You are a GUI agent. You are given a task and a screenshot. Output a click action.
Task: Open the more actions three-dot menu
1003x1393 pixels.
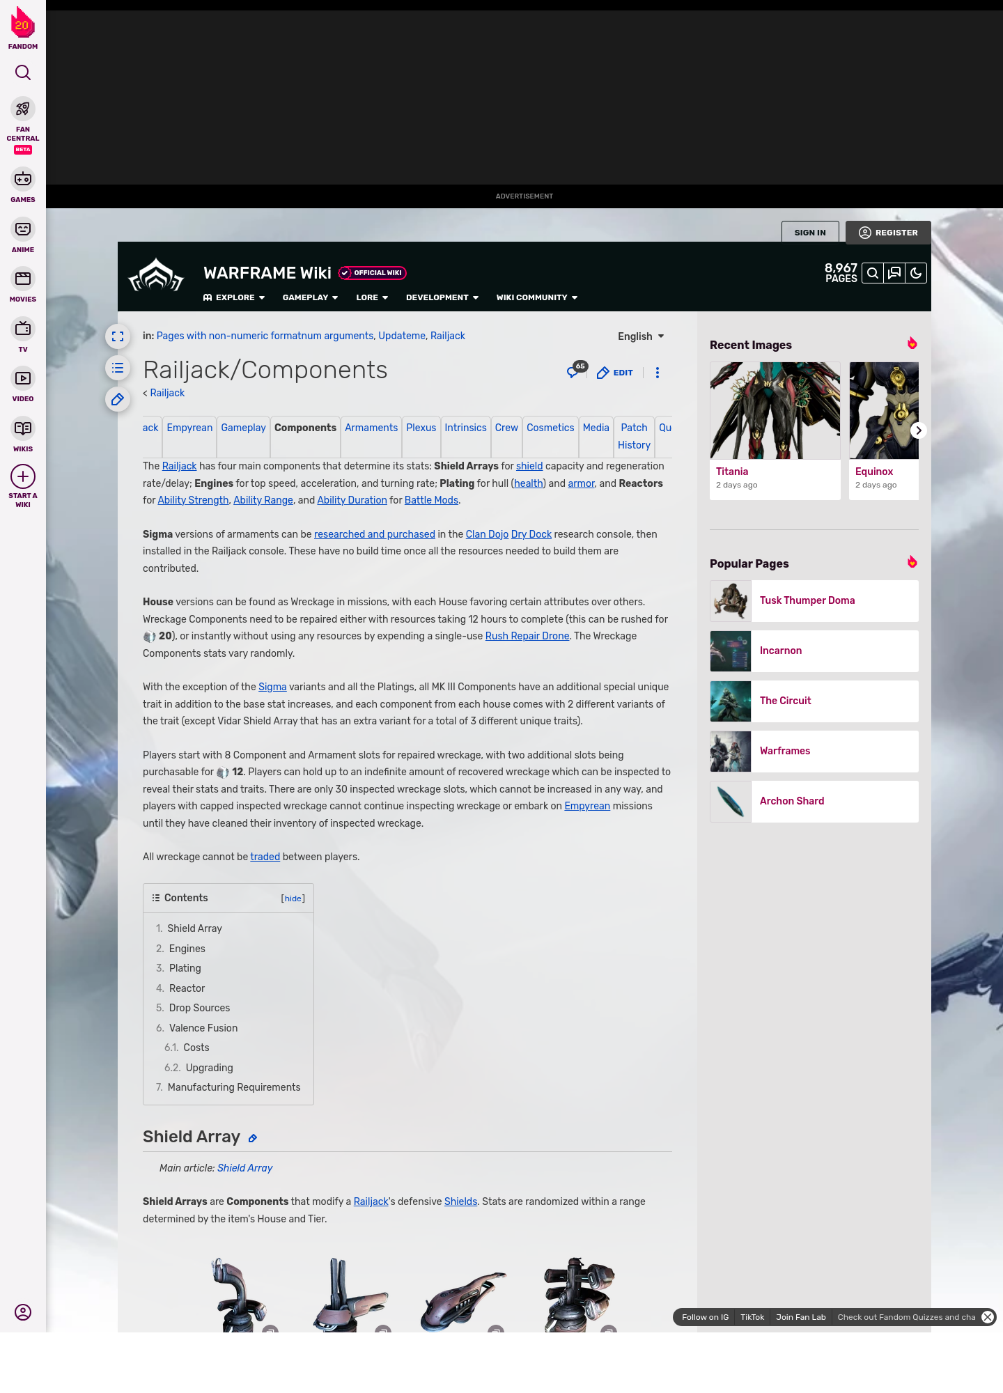[x=658, y=373]
